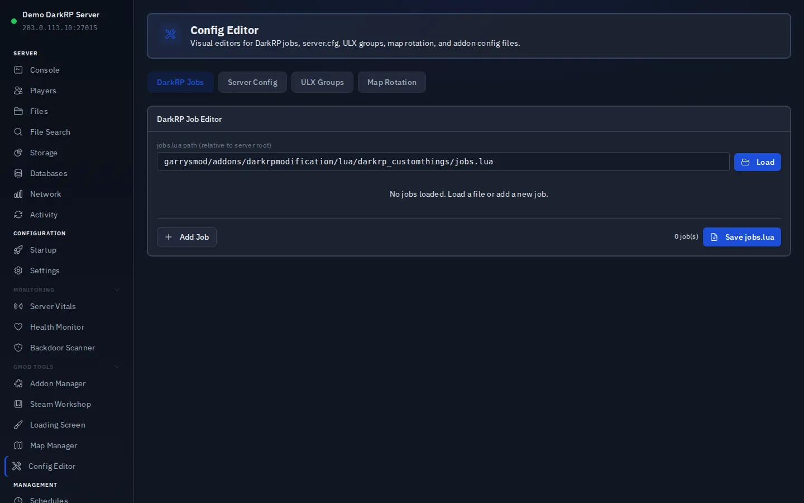The image size is (804, 503).
Task: Click the Map Manager map icon
Action: pos(18,445)
